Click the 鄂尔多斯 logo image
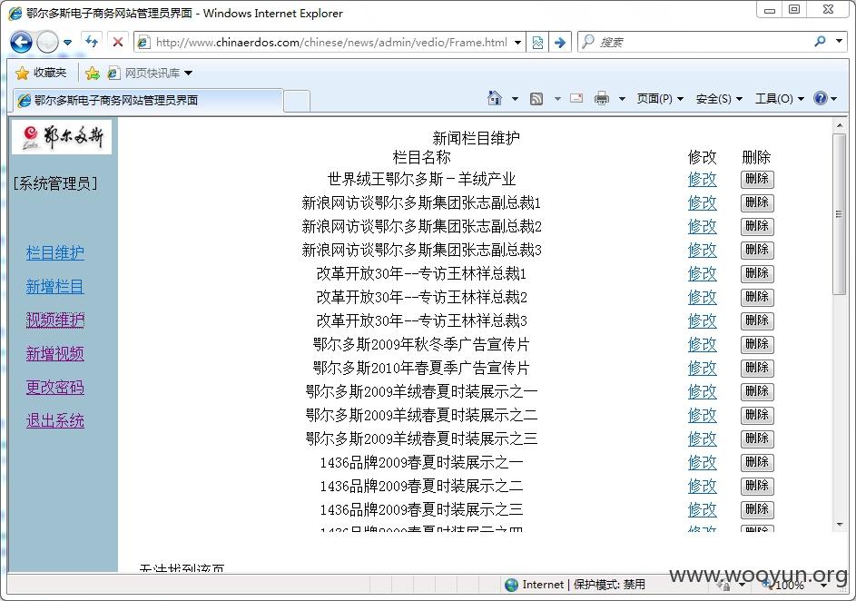 62,137
